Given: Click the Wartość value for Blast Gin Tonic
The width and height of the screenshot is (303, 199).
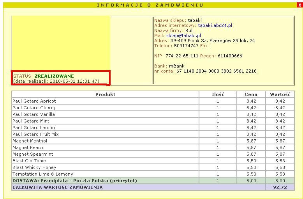Looking at the screenshot, I should point(280,161).
